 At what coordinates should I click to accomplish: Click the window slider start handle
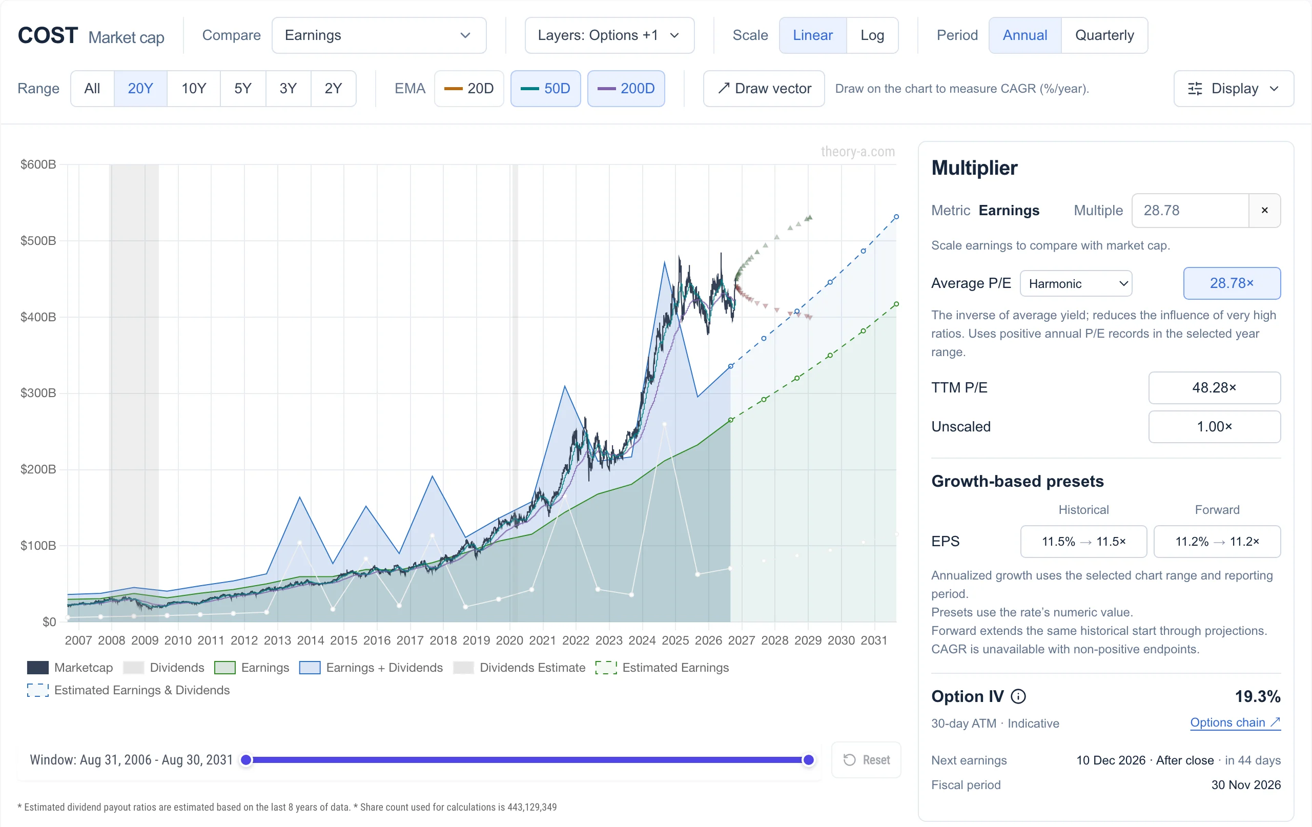(x=247, y=759)
